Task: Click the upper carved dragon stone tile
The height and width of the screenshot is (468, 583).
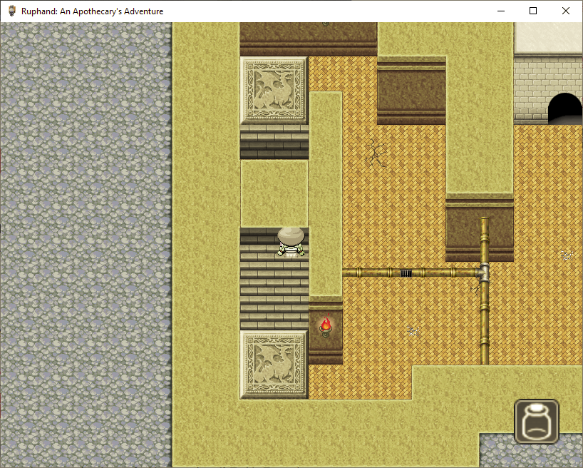Action: pos(274,90)
